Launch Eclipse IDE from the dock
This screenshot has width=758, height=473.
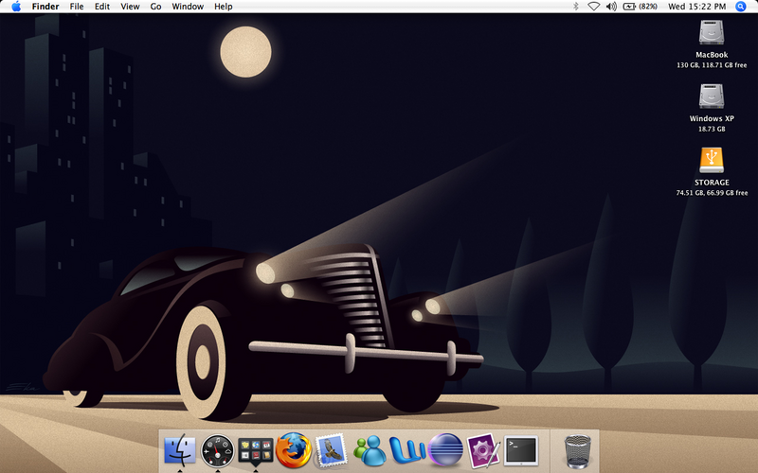(x=444, y=449)
